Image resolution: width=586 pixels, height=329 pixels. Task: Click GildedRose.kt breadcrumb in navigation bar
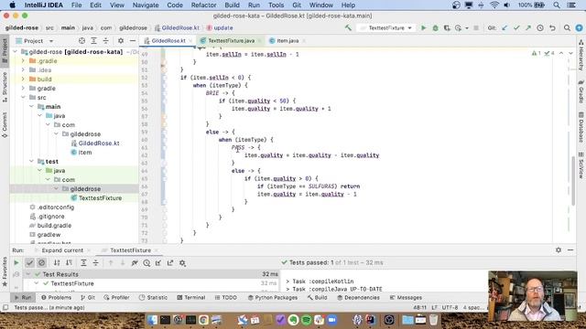pyautogui.click(x=177, y=28)
